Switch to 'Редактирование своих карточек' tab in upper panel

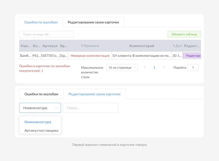pyautogui.click(x=93, y=22)
